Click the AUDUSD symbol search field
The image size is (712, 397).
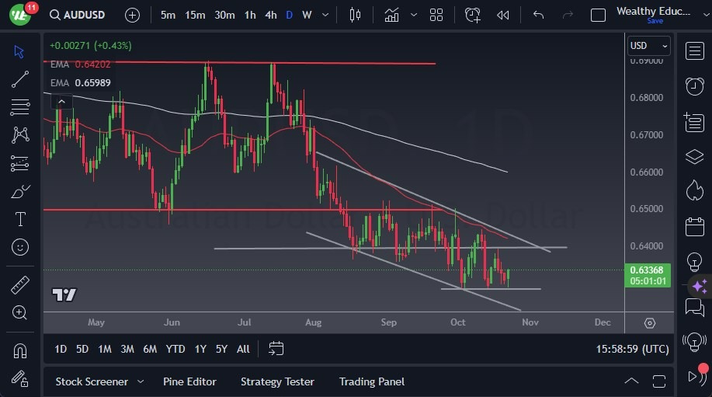[x=77, y=15]
